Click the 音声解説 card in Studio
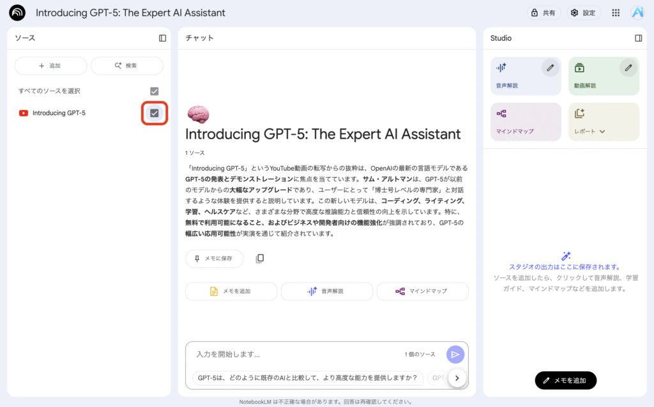The image size is (654, 407). pyautogui.click(x=526, y=76)
